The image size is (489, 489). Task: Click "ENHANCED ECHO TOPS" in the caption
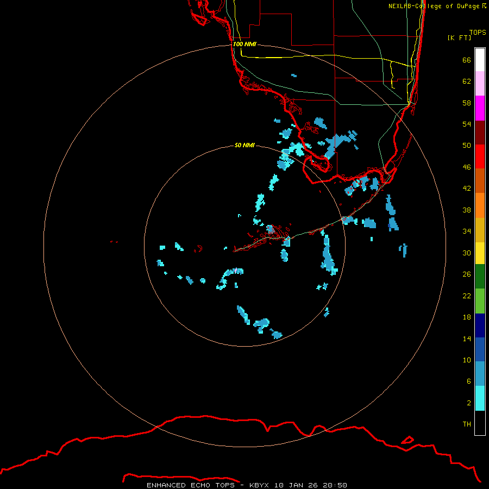(x=191, y=485)
